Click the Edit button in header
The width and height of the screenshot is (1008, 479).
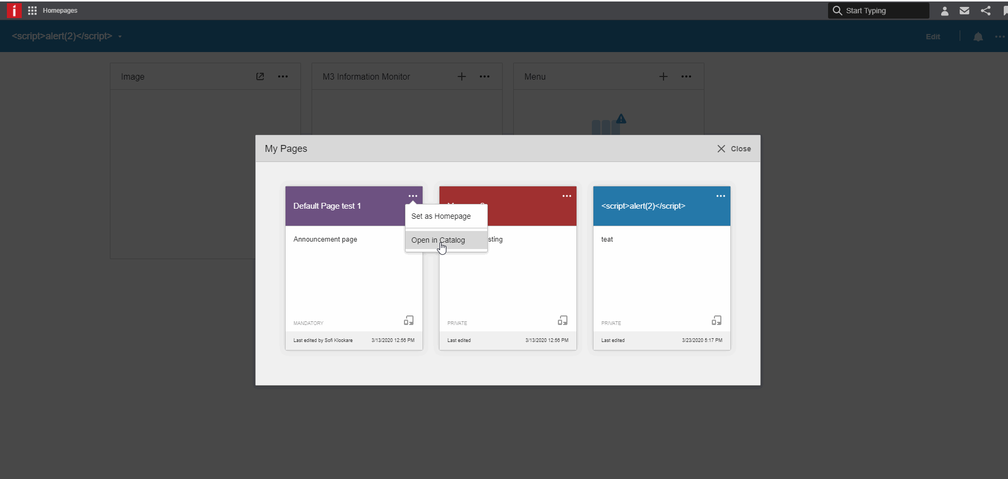pyautogui.click(x=933, y=37)
